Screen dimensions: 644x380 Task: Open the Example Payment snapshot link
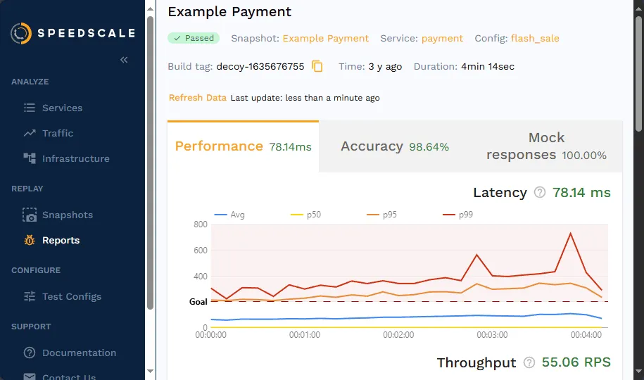326,38
